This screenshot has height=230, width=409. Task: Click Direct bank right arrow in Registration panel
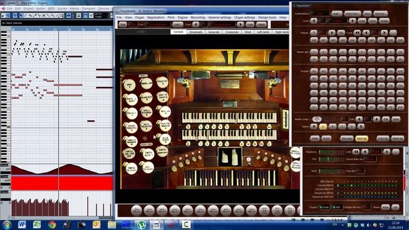[x=361, y=126]
